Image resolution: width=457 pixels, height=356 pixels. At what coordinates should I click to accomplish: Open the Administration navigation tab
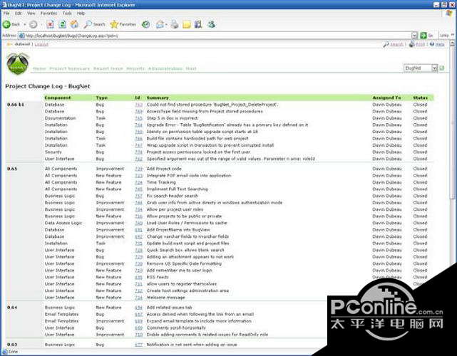[x=165, y=68]
